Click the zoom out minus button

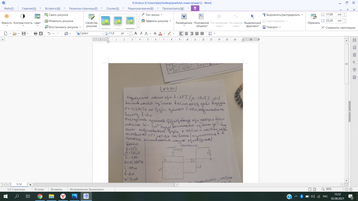point(347,189)
